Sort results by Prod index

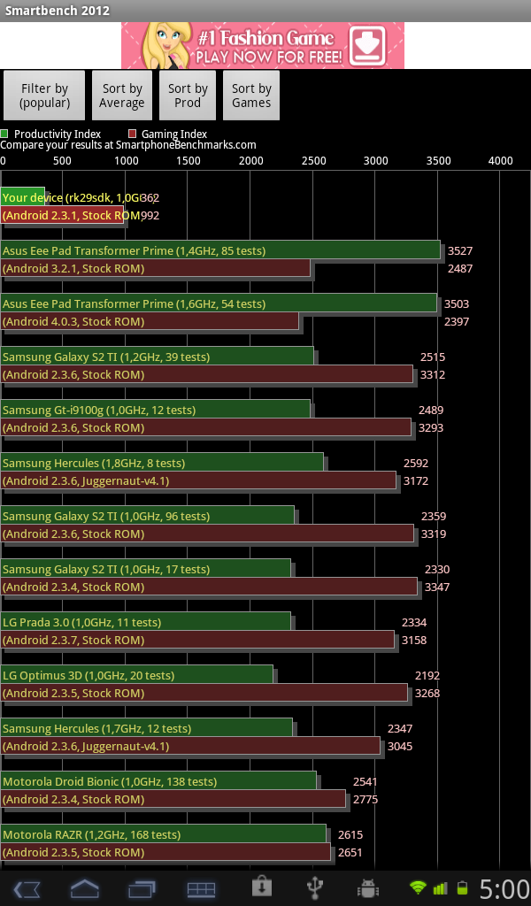click(x=188, y=96)
